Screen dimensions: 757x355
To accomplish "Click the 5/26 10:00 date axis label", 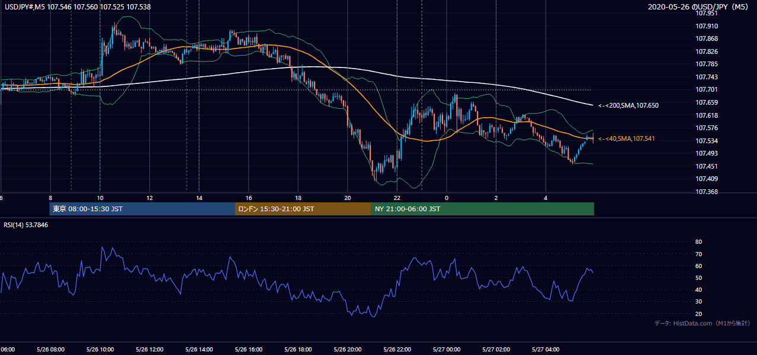I will 100,350.
